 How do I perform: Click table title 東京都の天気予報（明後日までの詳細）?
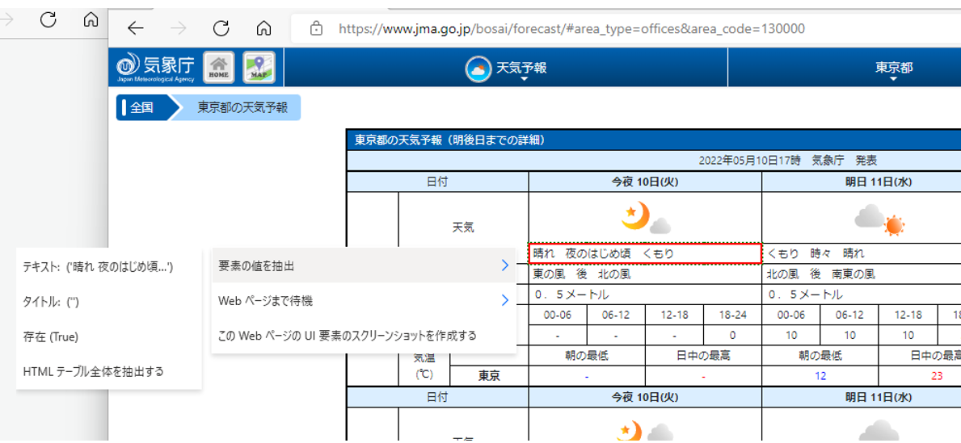(450, 140)
